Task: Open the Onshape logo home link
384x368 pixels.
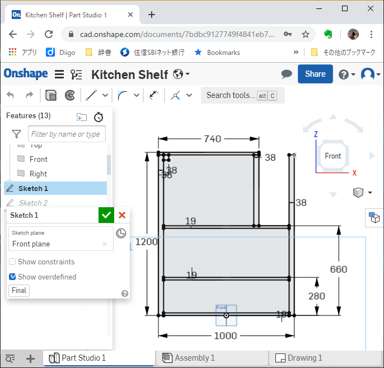Action: point(26,73)
